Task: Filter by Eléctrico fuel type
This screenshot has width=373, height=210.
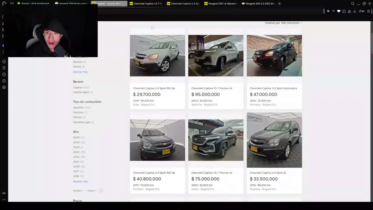Action: click(80, 113)
